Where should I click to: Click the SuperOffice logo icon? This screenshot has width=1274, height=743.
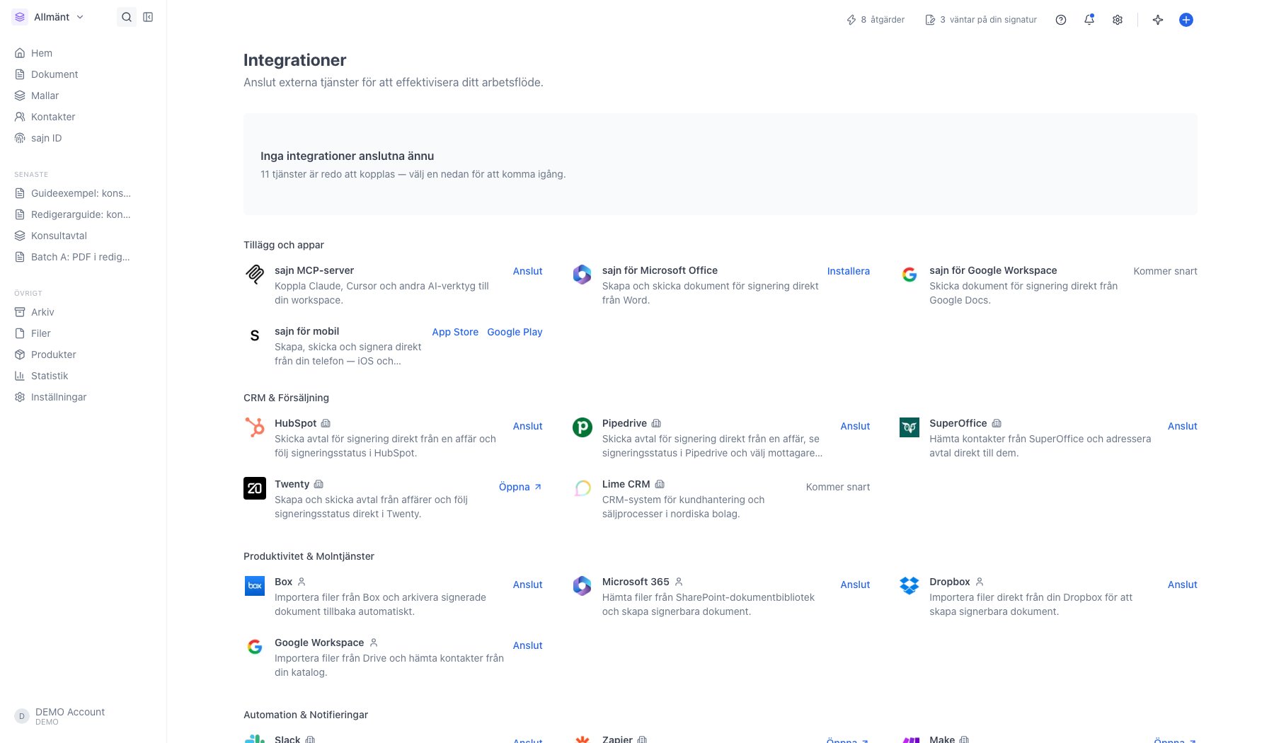pyautogui.click(x=909, y=427)
